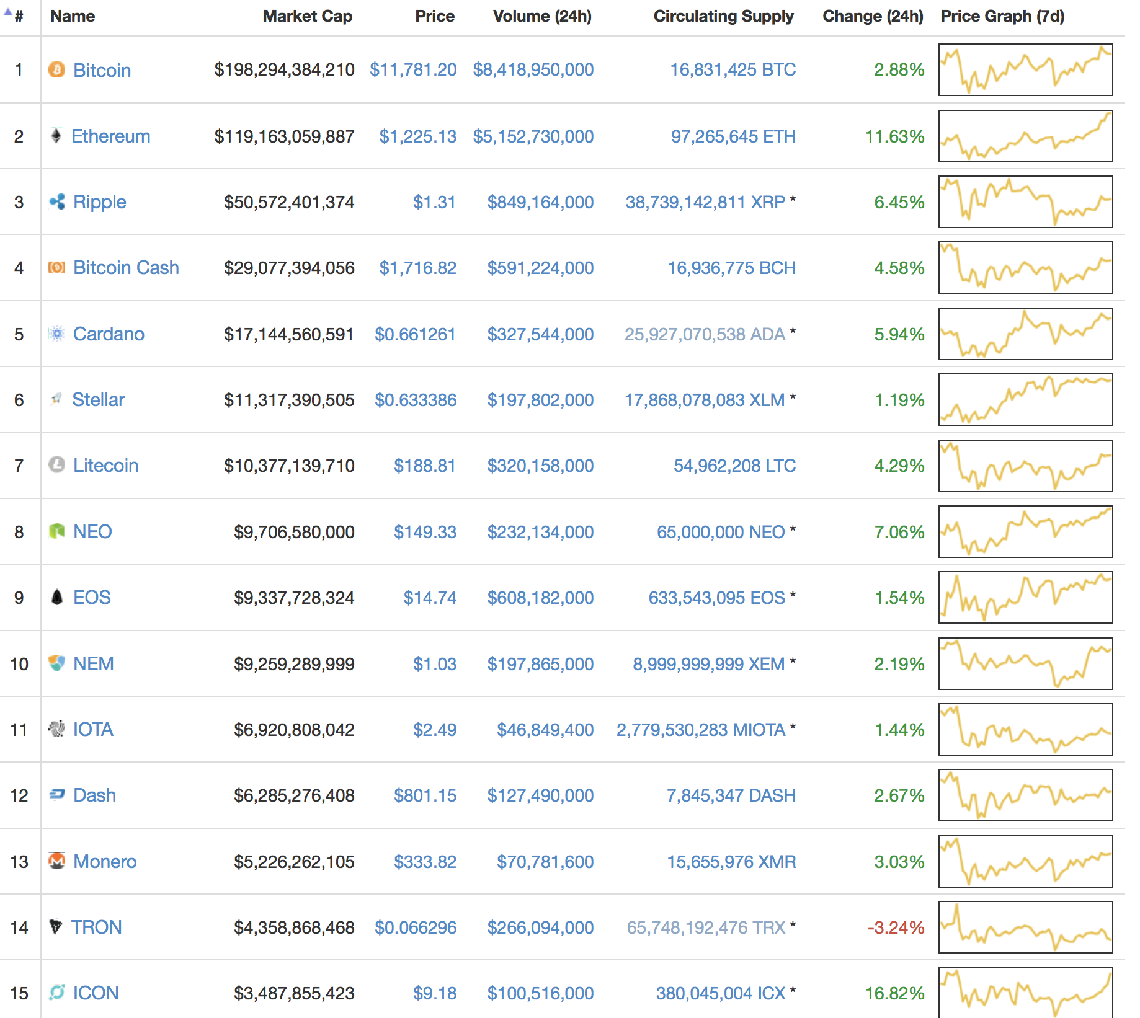Open the IOTA name link
The width and height of the screenshot is (1140, 1018).
pyautogui.click(x=93, y=729)
